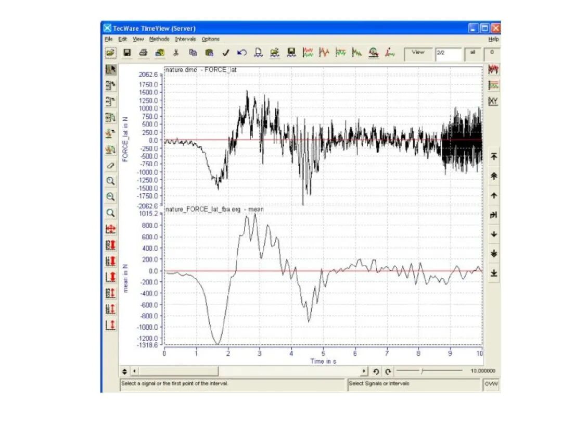Select the eraser tool in left sidebar
This screenshot has width=562, height=422.
pyautogui.click(x=111, y=166)
